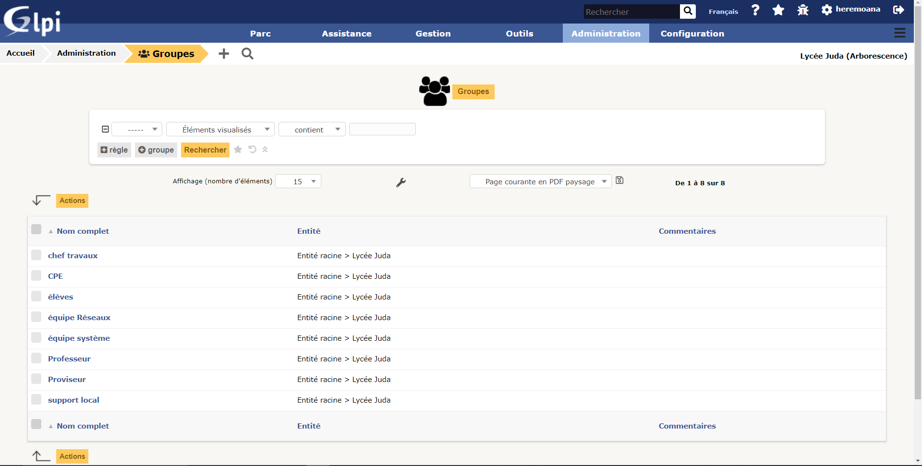Expand the contient operator dropdown

tap(312, 130)
